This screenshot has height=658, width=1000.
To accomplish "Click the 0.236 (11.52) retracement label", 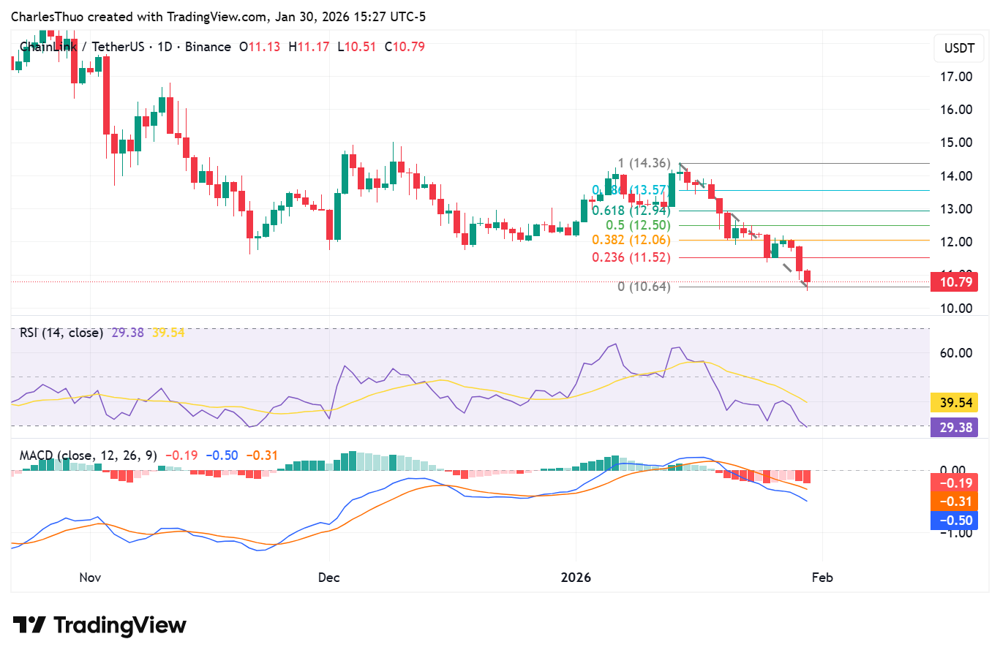I will pyautogui.click(x=631, y=257).
